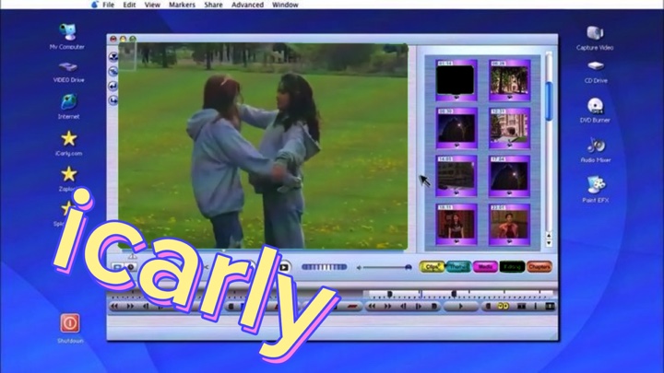The image size is (664, 373).
Task: Launch the DVD Burner icon
Action: point(595,106)
